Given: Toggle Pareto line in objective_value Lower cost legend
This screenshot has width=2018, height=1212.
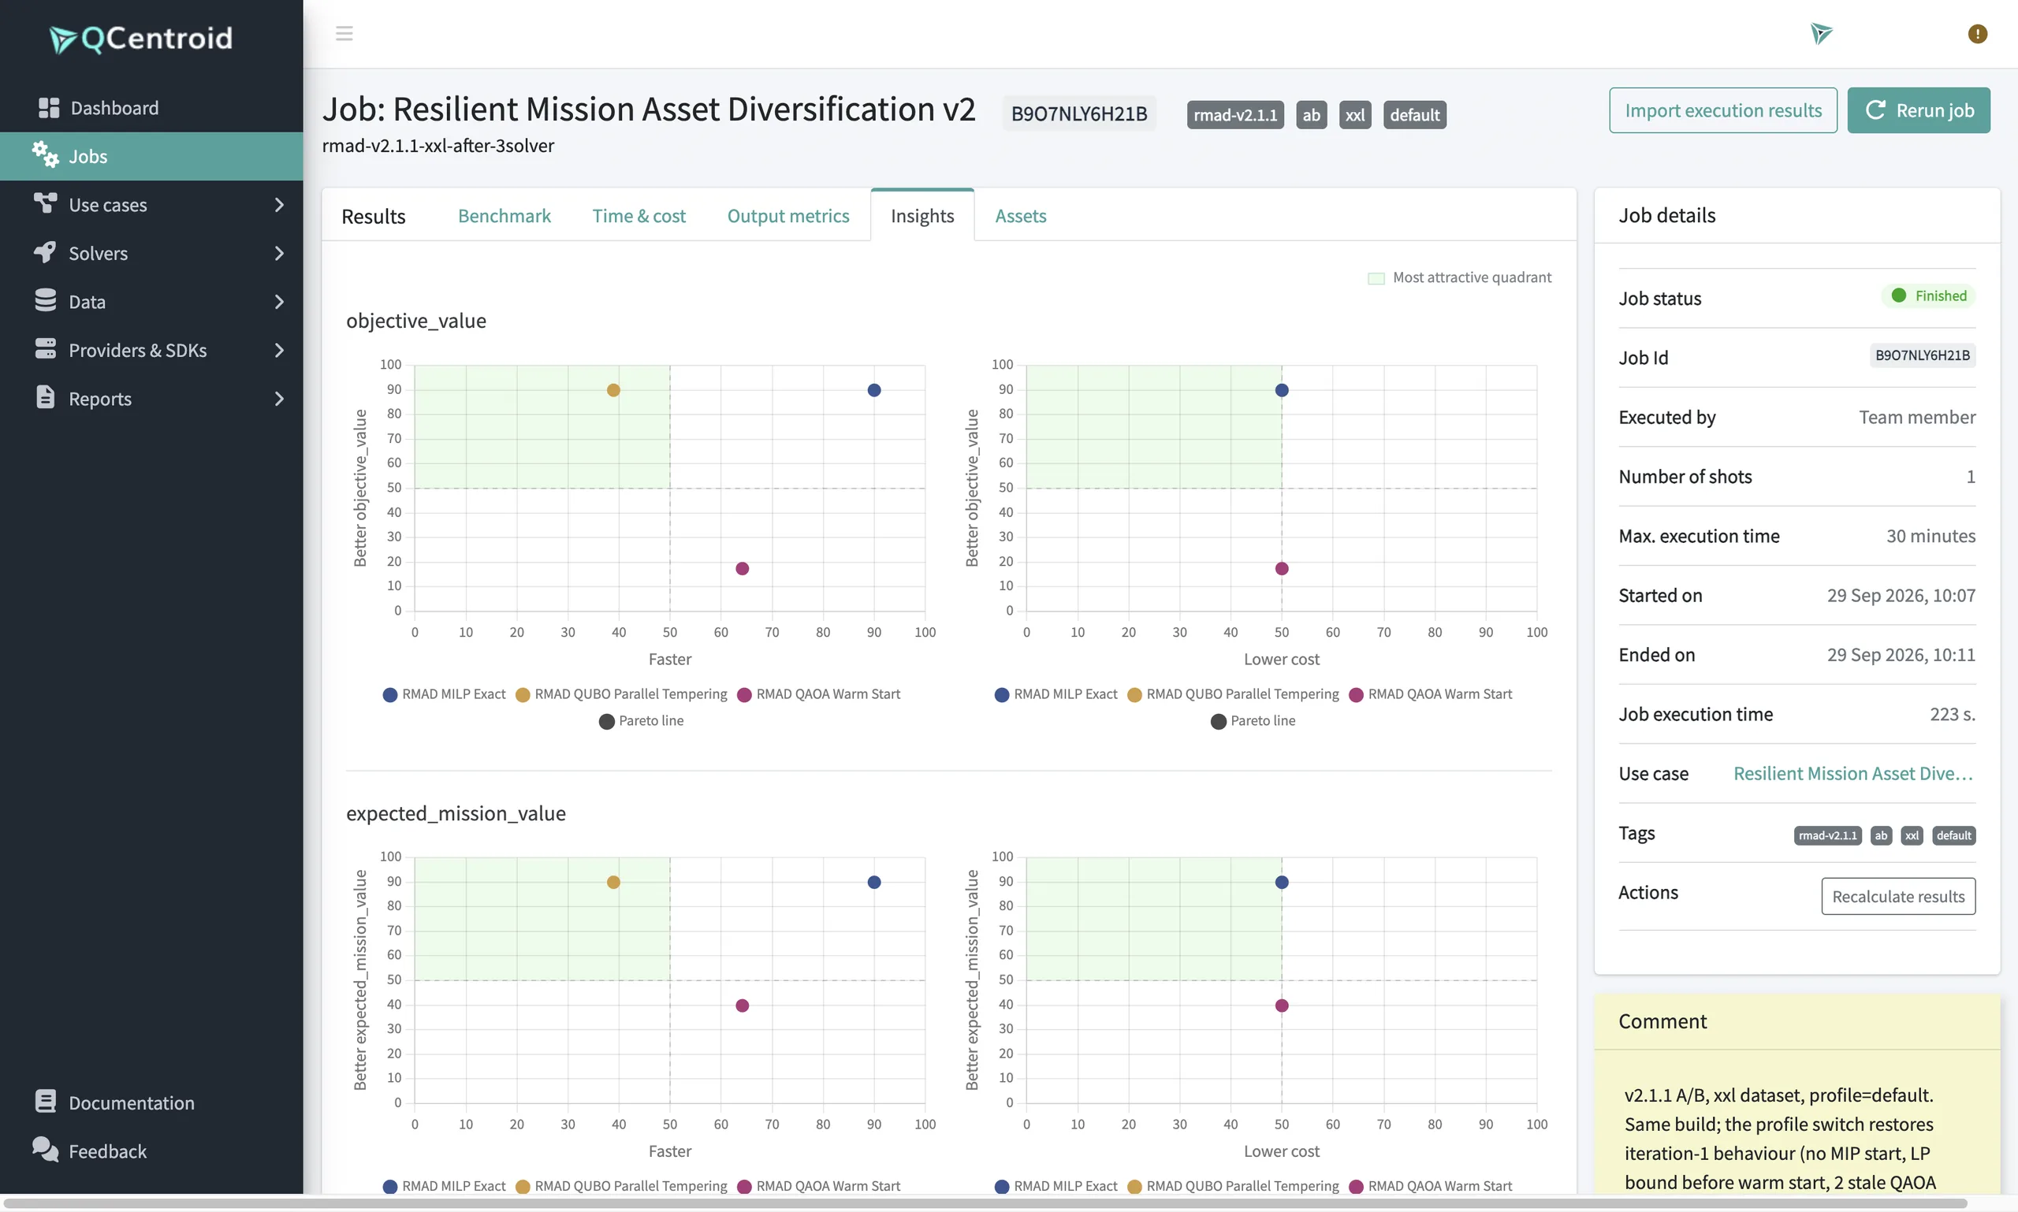Looking at the screenshot, I should [x=1253, y=721].
